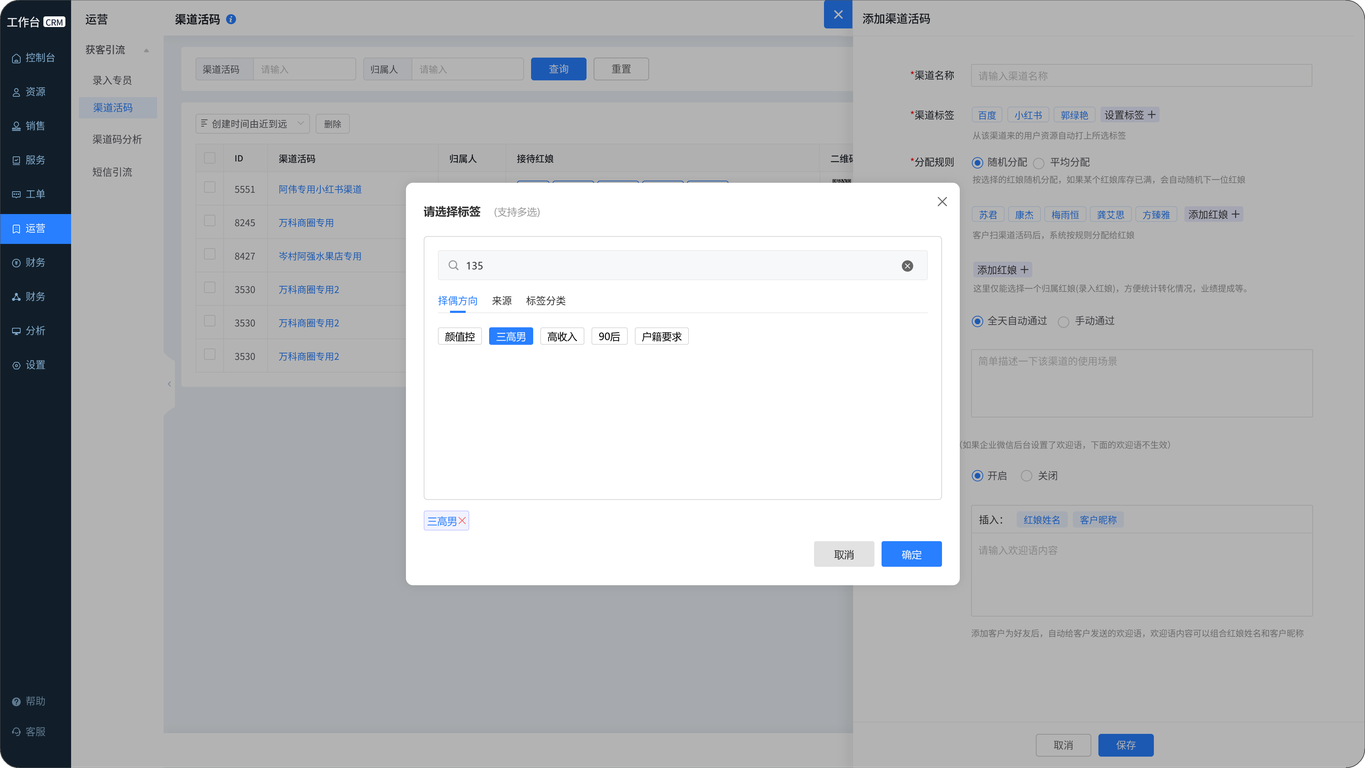Image resolution: width=1365 pixels, height=768 pixels.
Task: Clear the tag search field text
Action: pos(907,266)
